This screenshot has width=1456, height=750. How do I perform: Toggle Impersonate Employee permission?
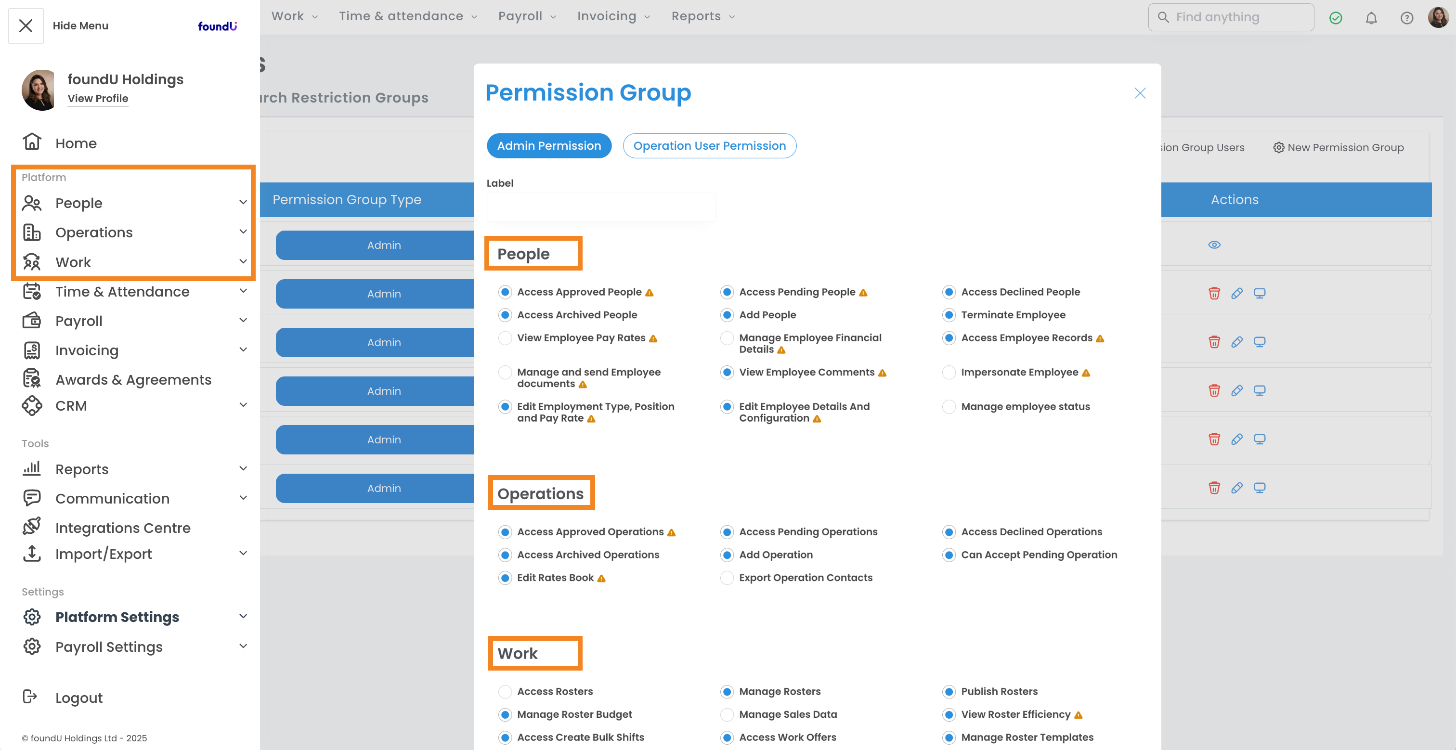point(949,373)
